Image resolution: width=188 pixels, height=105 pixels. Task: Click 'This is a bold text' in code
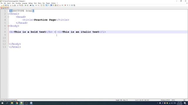click(x=30, y=32)
